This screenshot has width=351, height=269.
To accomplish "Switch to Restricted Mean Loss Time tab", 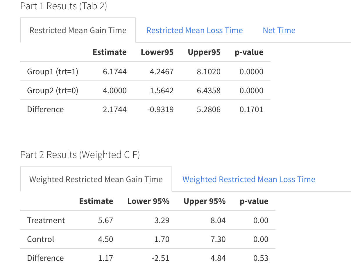I will (x=194, y=31).
